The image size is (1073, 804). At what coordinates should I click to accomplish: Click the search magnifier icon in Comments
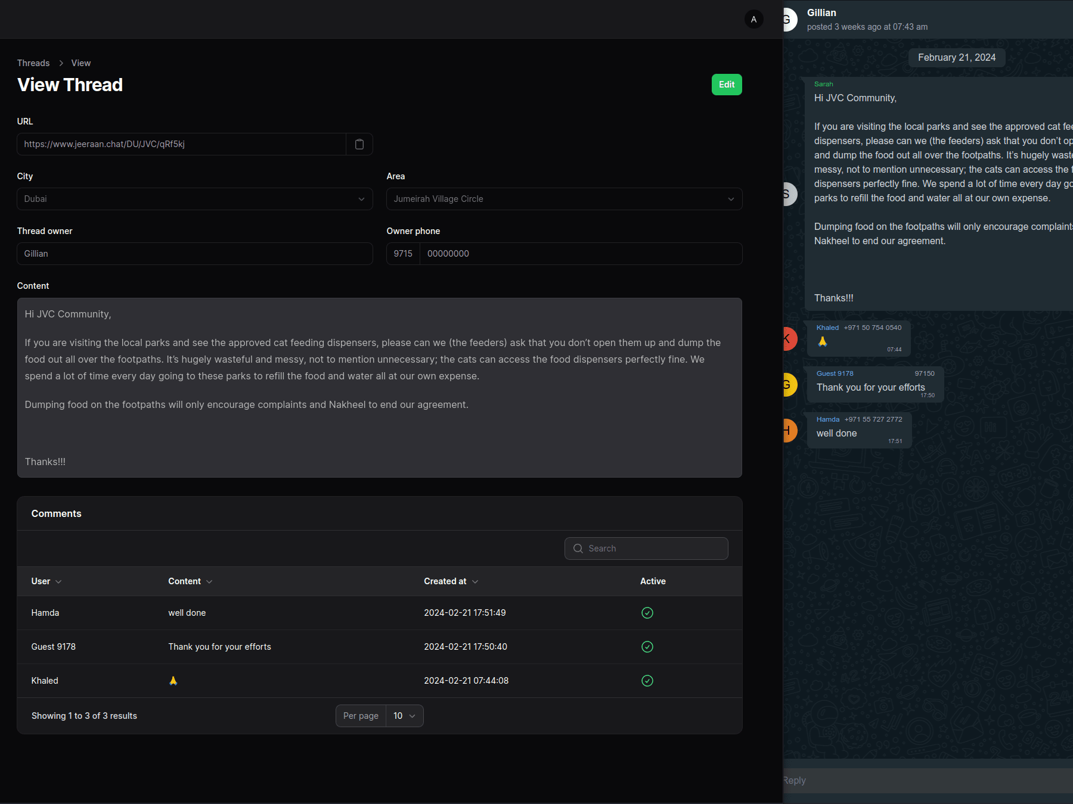click(x=578, y=549)
